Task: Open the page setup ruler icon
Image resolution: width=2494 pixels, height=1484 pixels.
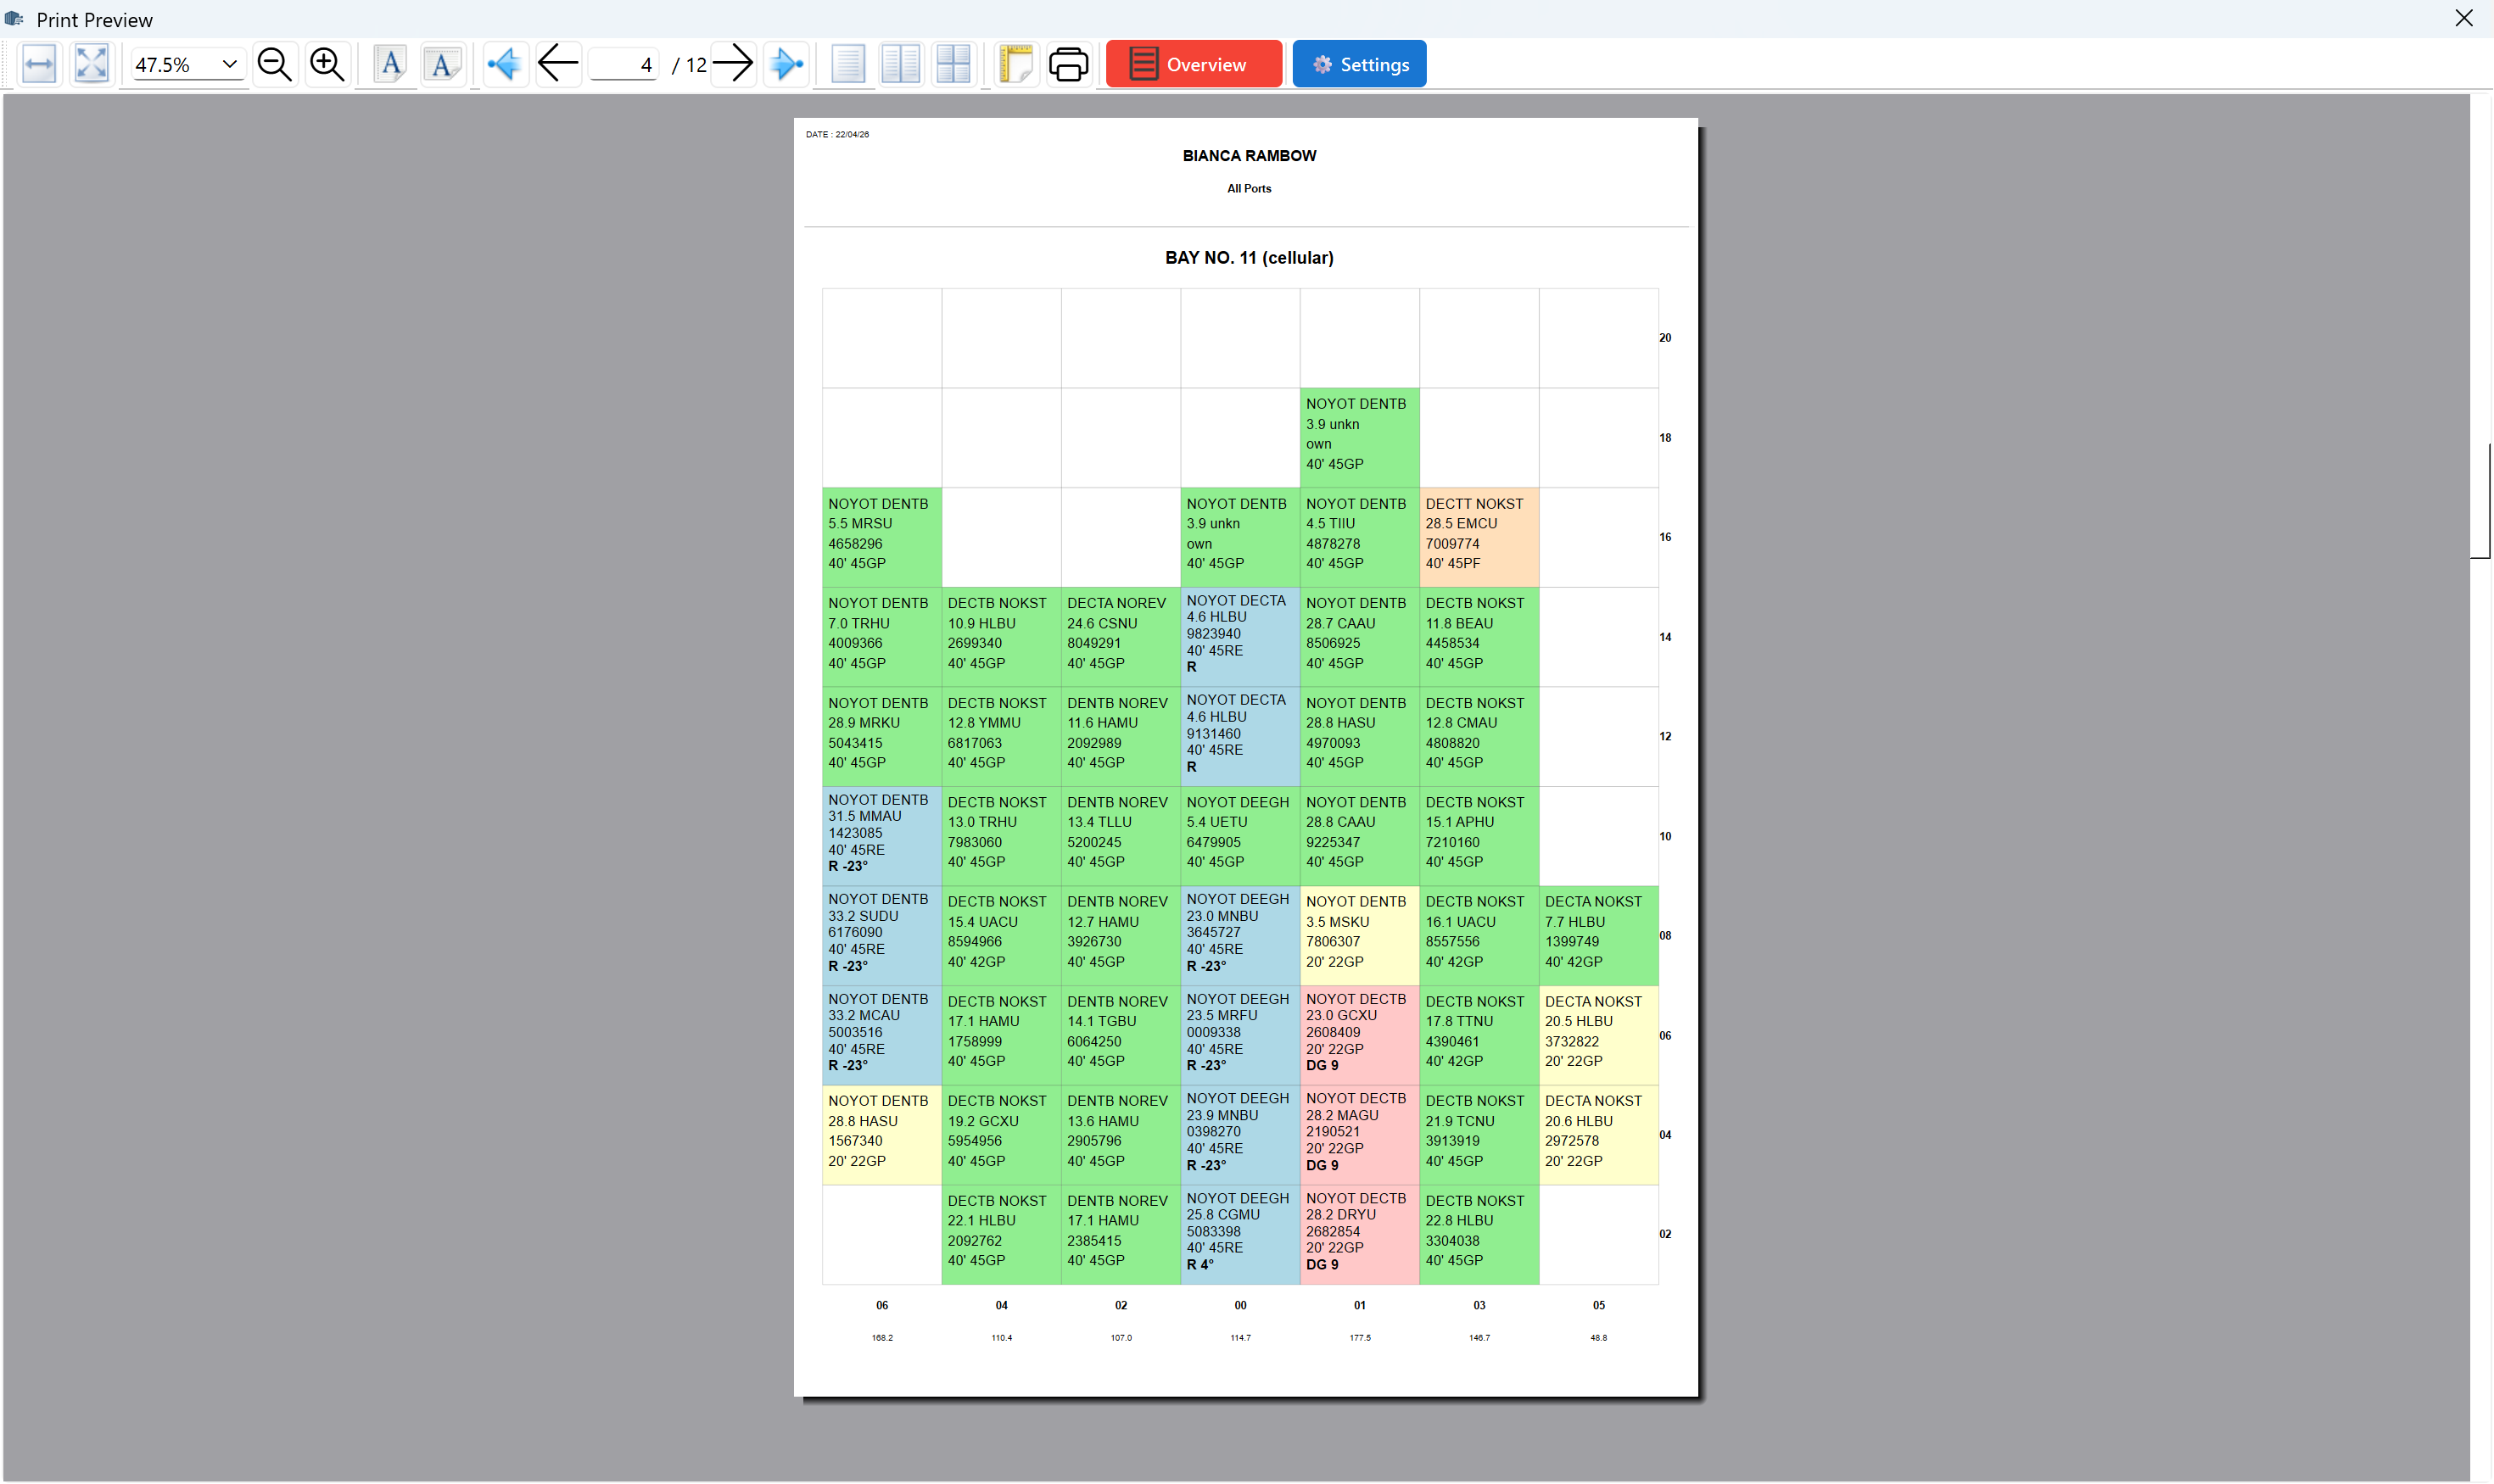Action: pos(1015,64)
